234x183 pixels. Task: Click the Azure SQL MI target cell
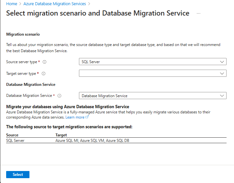tap(92, 141)
